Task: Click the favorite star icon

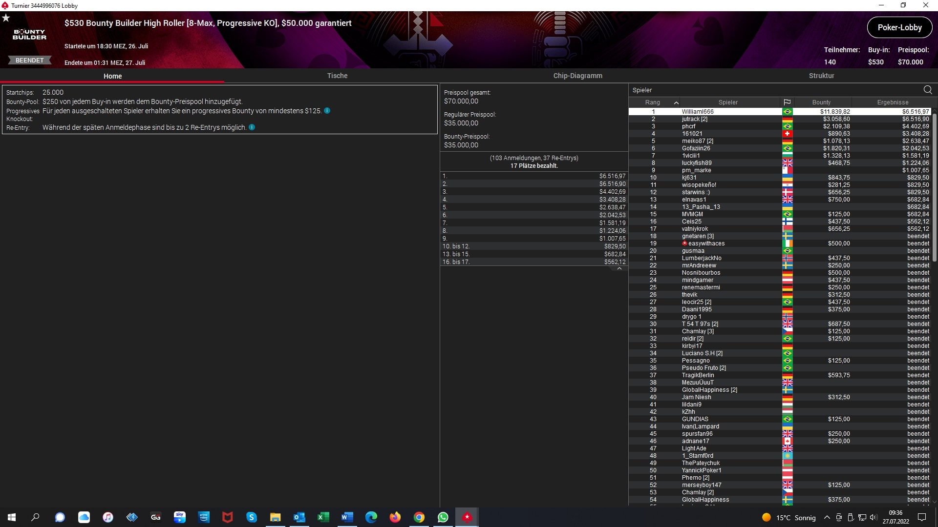Action: coord(6,18)
